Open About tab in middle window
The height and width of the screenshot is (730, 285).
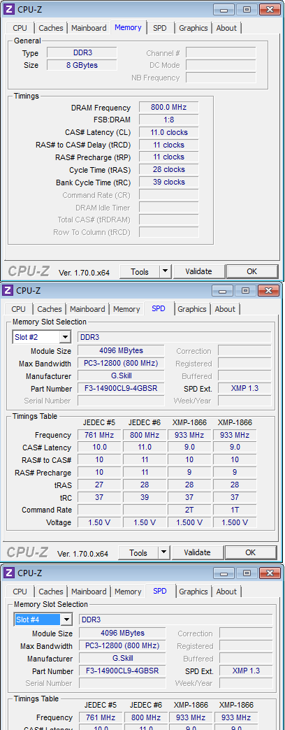[225, 309]
